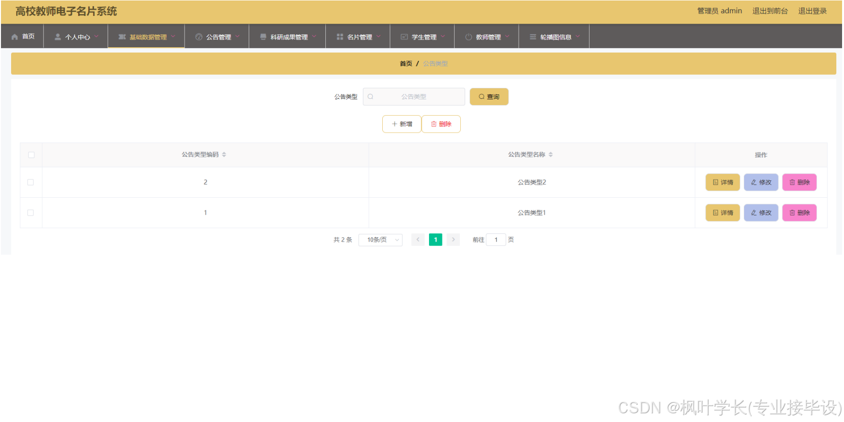
Task: Click the person icon beside 个人中心
Action: [58, 37]
